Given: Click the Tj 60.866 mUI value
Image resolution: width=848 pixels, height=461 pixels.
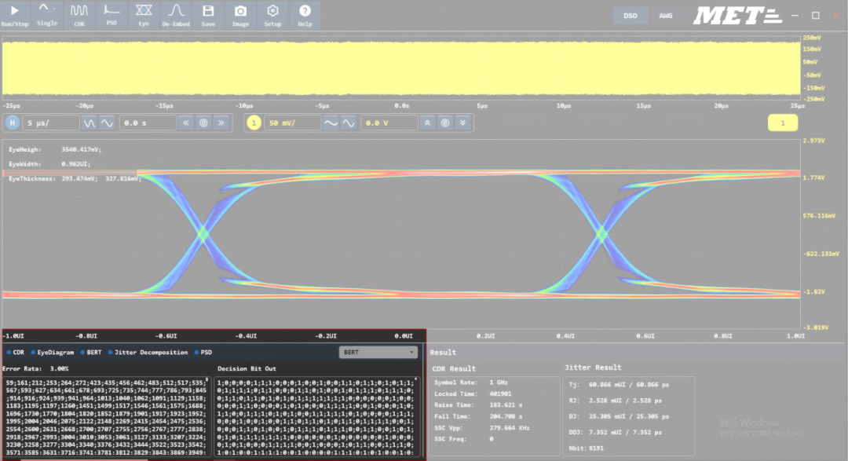Looking at the screenshot, I should pos(628,385).
